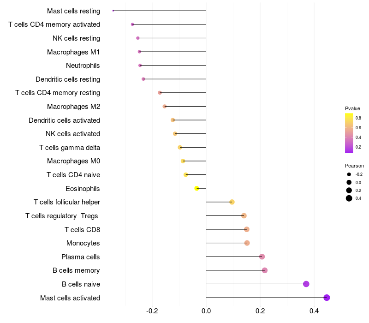Click the Neutrophils axis label
The image size is (369, 323).
[83, 66]
